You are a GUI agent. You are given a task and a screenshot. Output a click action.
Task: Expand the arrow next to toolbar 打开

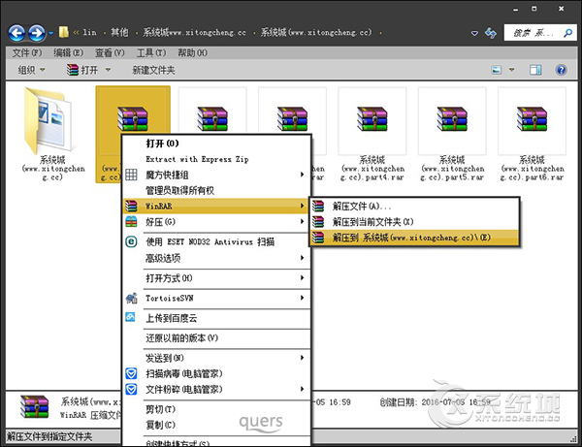point(108,70)
